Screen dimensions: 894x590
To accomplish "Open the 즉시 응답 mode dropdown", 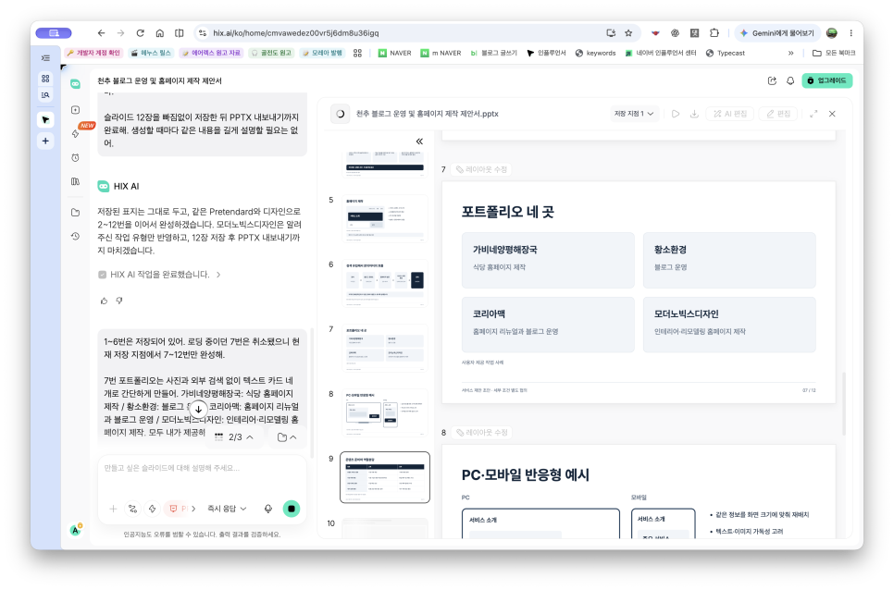I will coord(227,509).
